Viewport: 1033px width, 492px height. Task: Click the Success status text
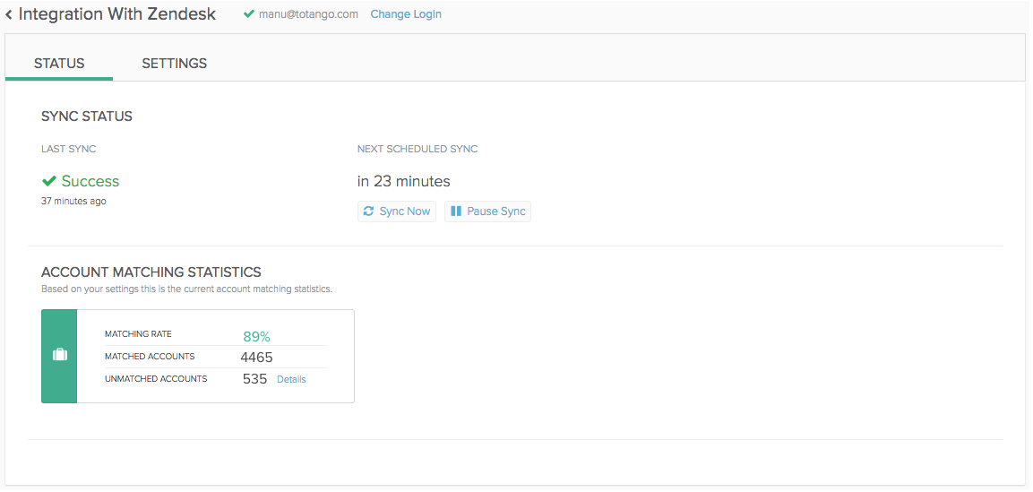[x=90, y=181]
